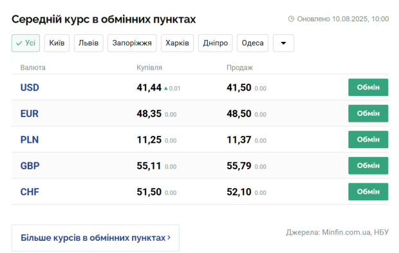Filter rates by Львів
Image resolution: width=399 pixels, height=253 pixels.
coord(89,43)
